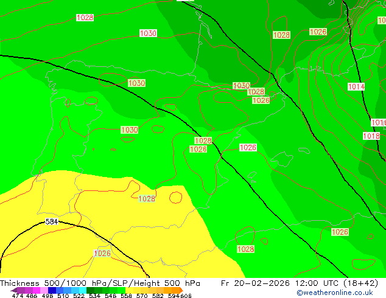Select the cyan legend swatch before 534
This screenshot has width=386, height=298.
pos(83,290)
